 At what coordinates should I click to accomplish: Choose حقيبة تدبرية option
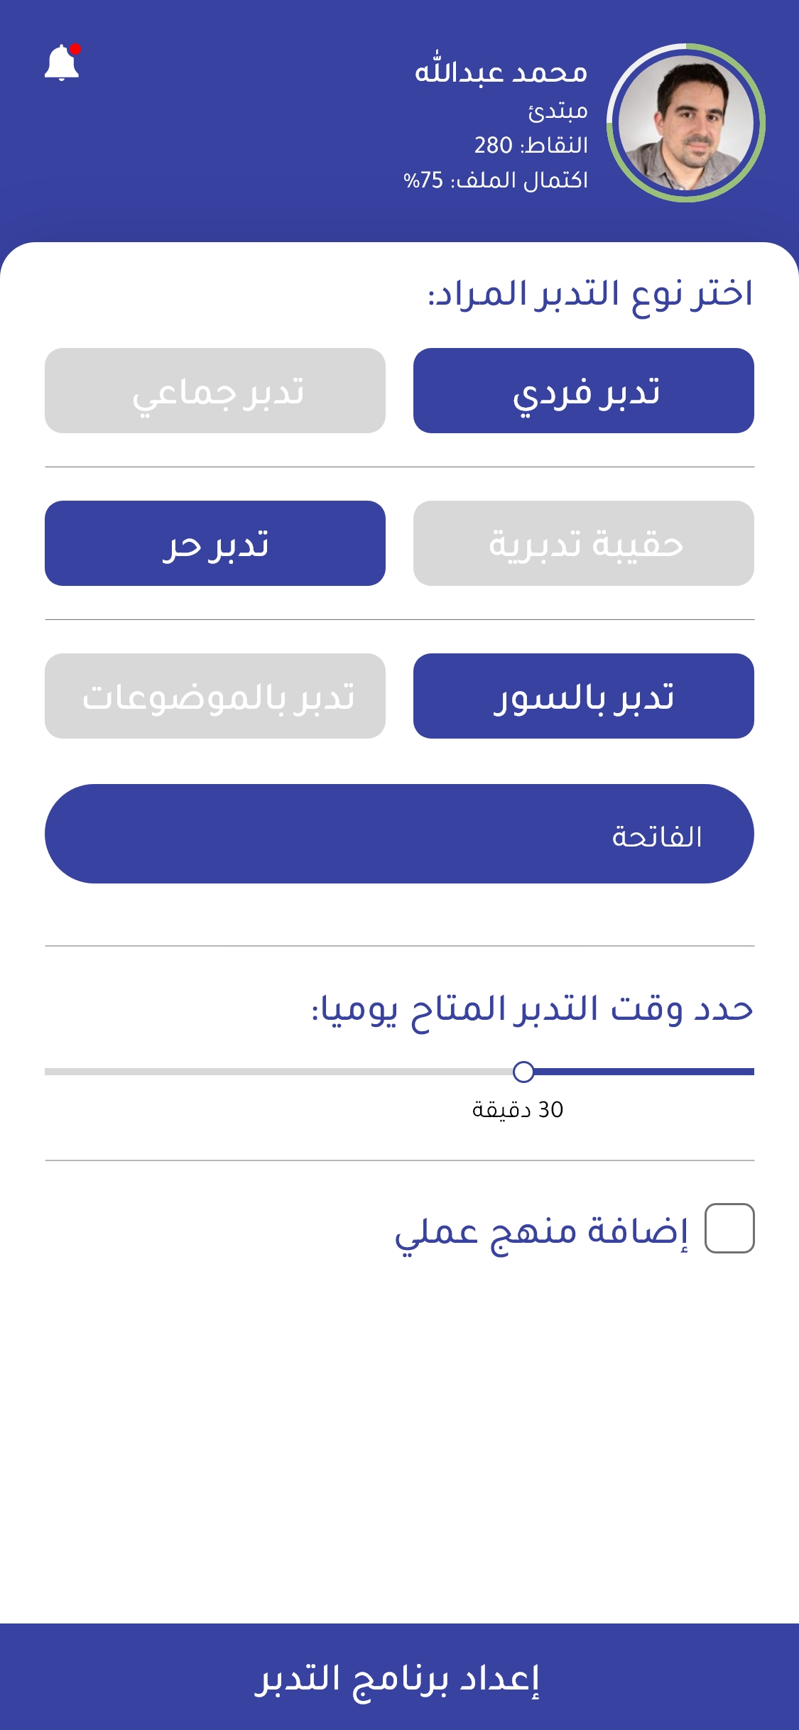pyautogui.click(x=584, y=543)
